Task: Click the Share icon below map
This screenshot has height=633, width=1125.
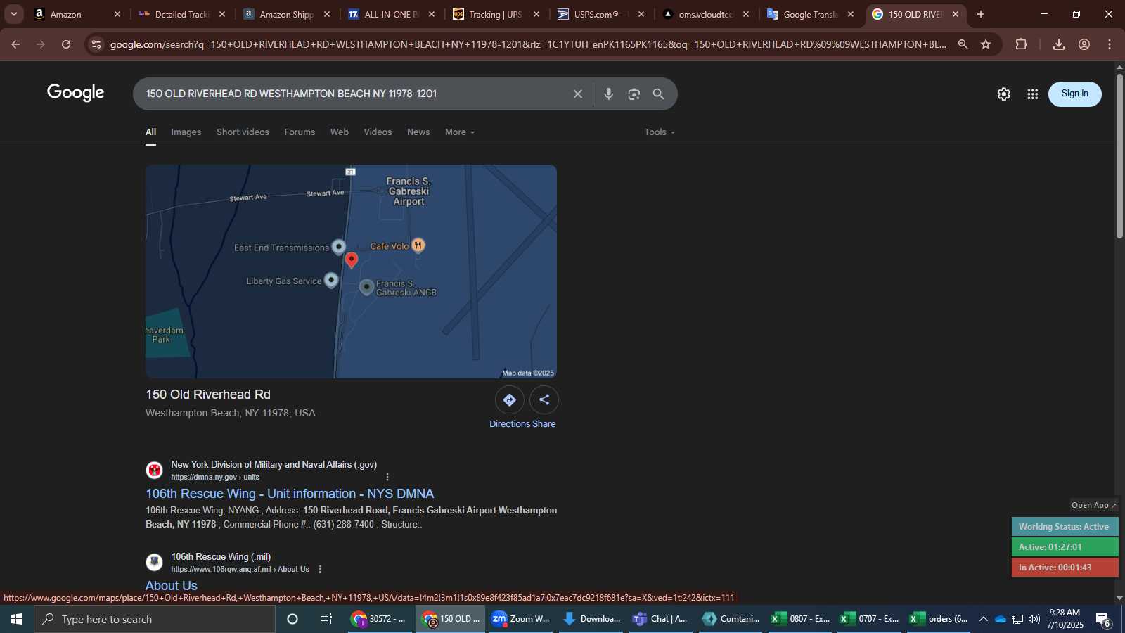Action: coord(544,399)
